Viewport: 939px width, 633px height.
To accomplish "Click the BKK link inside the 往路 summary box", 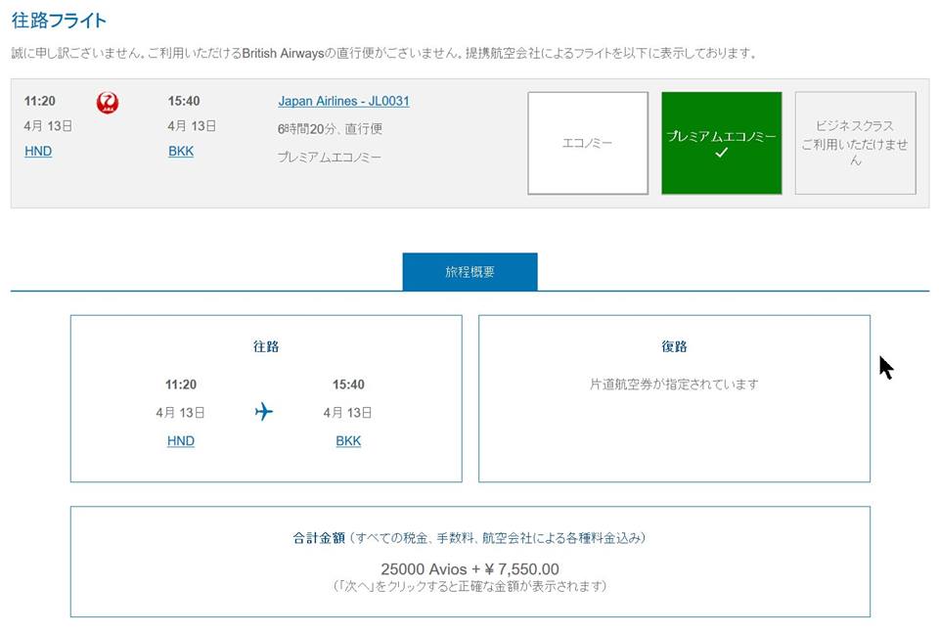I will point(348,441).
